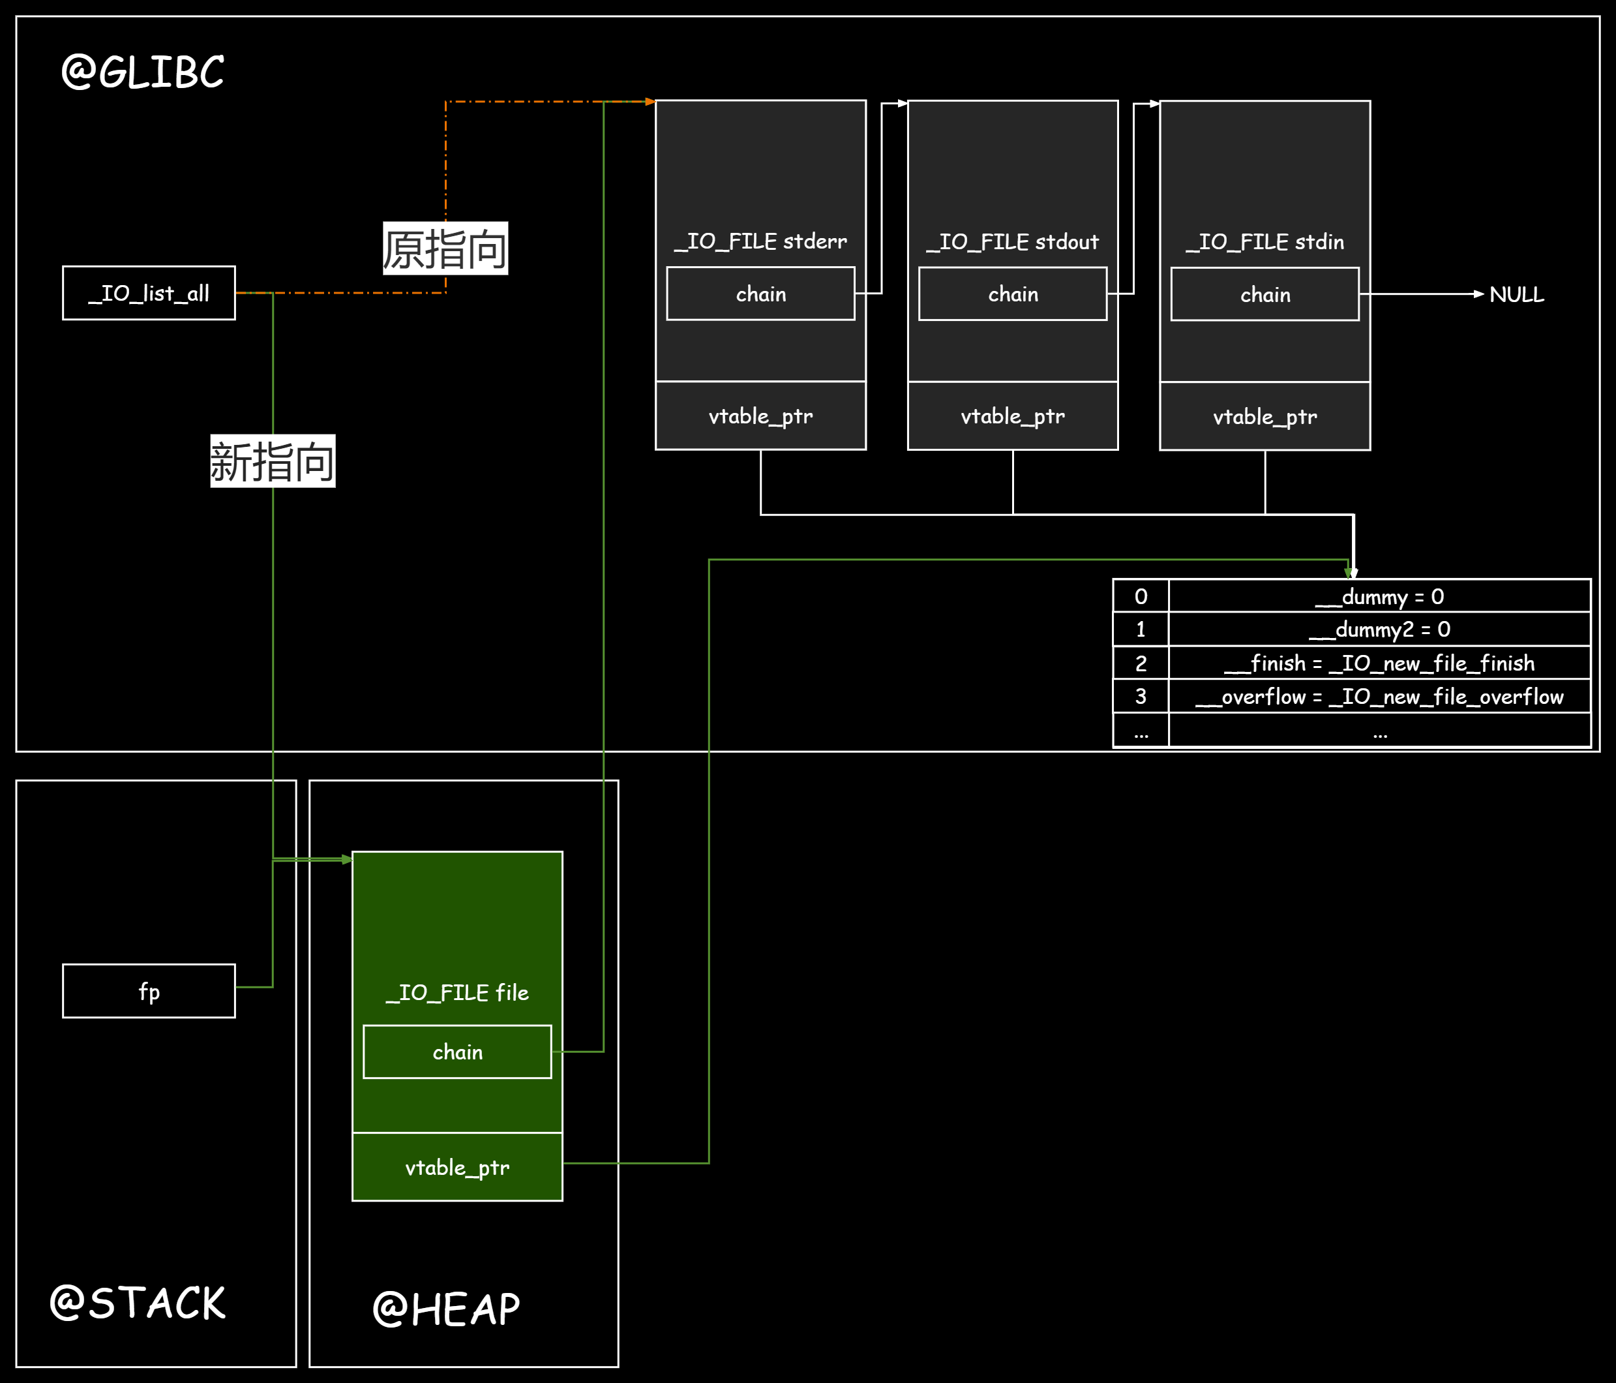Click the @HEAP heading
This screenshot has width=1616, height=1383.
(445, 1309)
